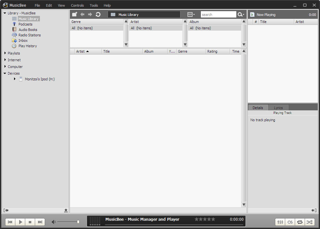
Task: Select All (No items) in the Genre filter
Action: (x=97, y=28)
